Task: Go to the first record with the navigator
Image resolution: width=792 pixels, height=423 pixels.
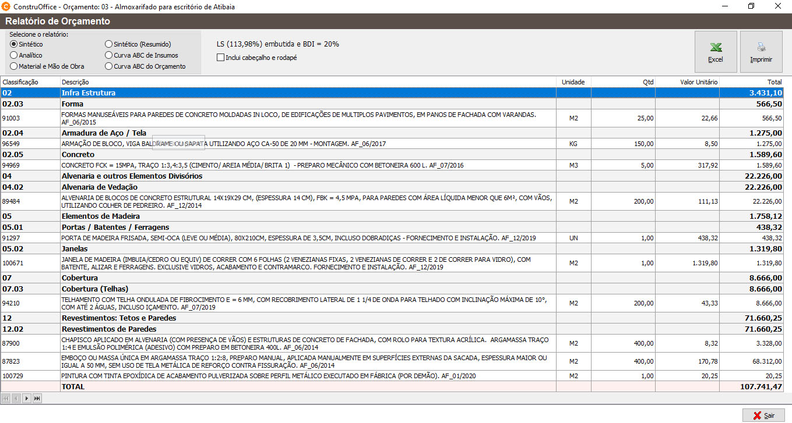Action: (x=6, y=399)
